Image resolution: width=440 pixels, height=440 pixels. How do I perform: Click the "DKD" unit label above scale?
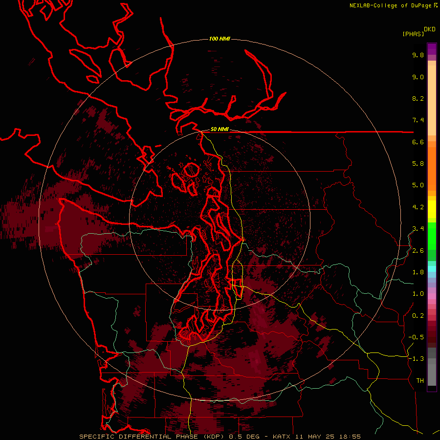click(430, 29)
